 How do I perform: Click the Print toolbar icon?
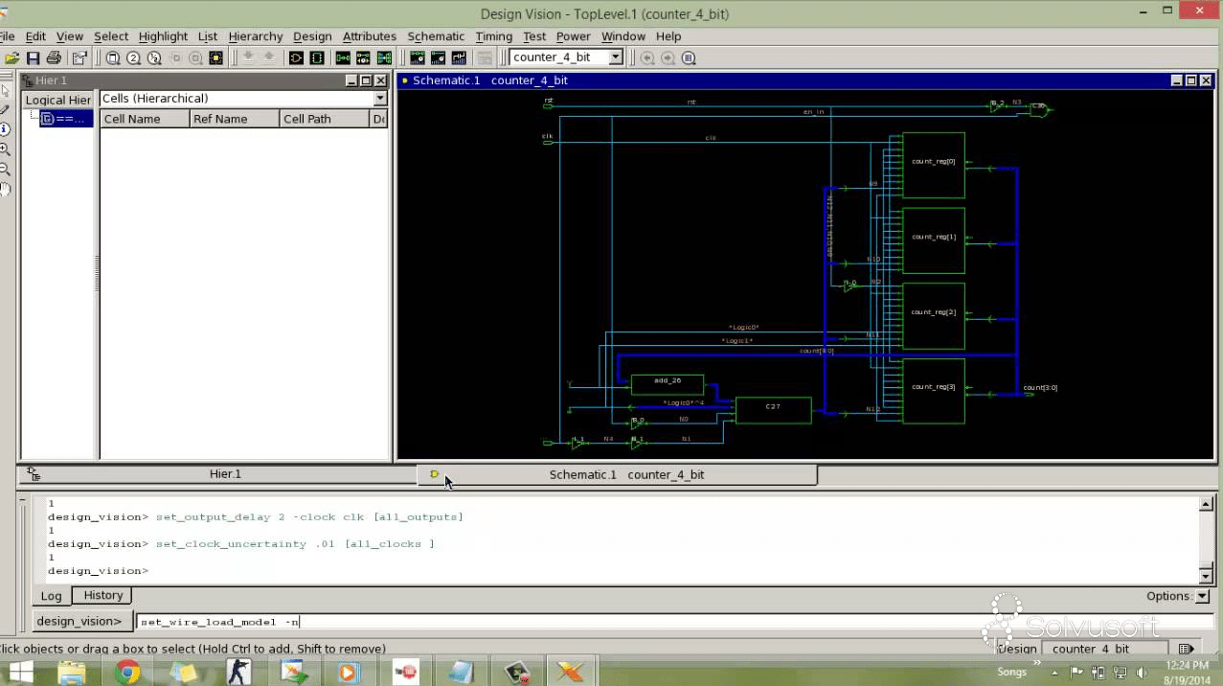54,57
